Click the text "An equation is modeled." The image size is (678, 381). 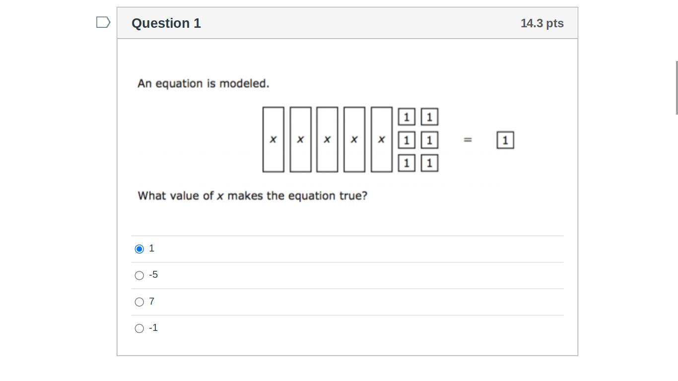[203, 83]
